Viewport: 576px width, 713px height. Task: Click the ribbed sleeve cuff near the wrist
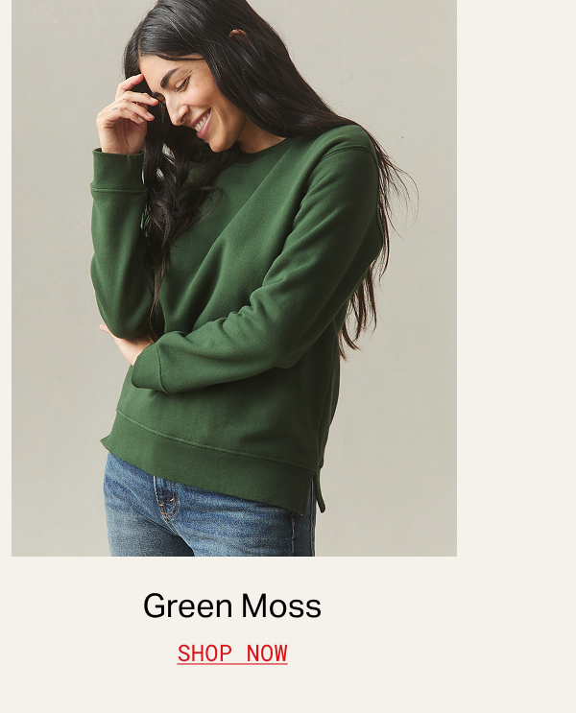coord(117,171)
